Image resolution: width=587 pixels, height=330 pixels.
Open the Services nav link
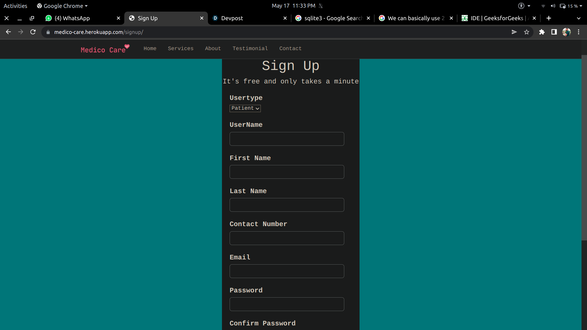(180, 49)
